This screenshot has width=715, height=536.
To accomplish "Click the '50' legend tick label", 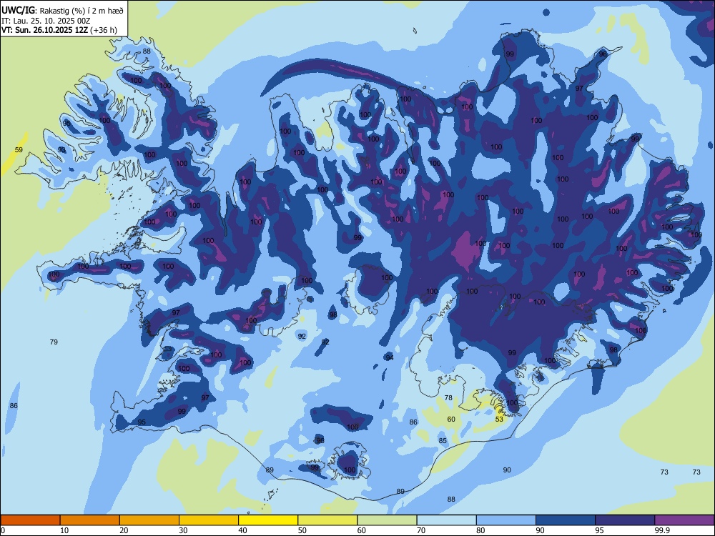I will click(302, 530).
